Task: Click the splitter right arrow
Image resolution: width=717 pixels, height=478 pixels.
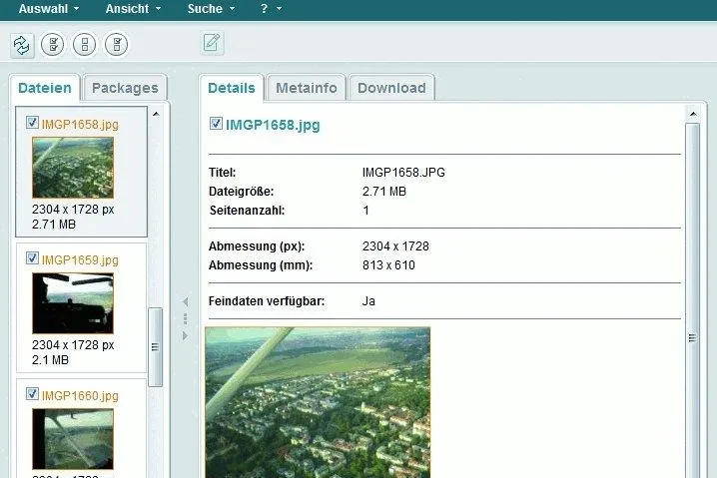Action: tap(185, 336)
